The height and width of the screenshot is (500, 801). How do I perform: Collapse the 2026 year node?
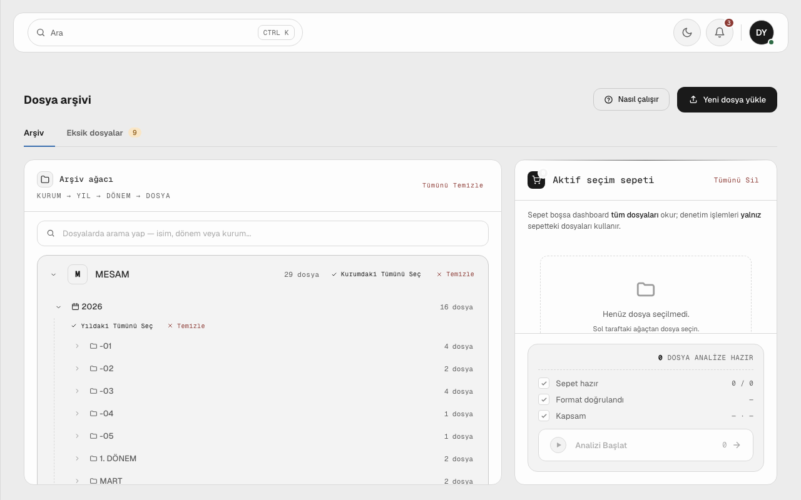(59, 307)
